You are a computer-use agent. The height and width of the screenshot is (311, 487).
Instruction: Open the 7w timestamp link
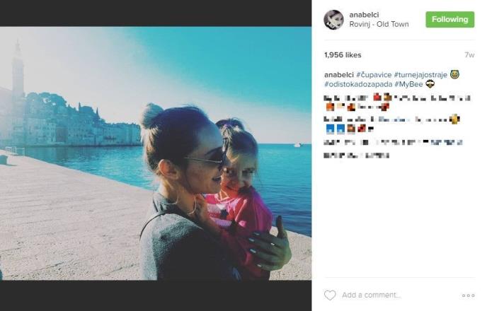[x=469, y=55]
